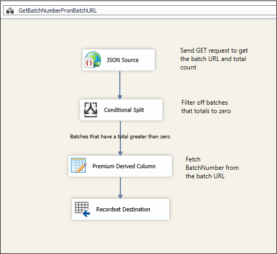Click the 'Fetch BatchNumber from the batch URL' annotation
Viewport: 277px width, 254px height.
pyautogui.click(x=212, y=168)
